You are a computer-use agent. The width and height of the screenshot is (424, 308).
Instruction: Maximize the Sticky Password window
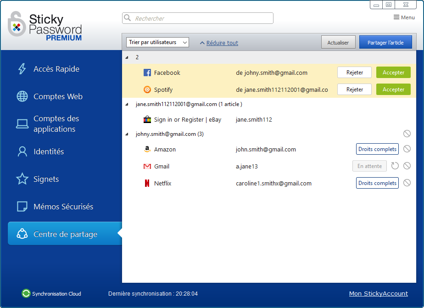coord(389,5)
